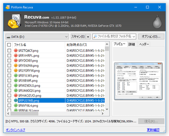Check the box for $RZTQ8CF.png
Screen dimensions: 169x136
click(9, 51)
